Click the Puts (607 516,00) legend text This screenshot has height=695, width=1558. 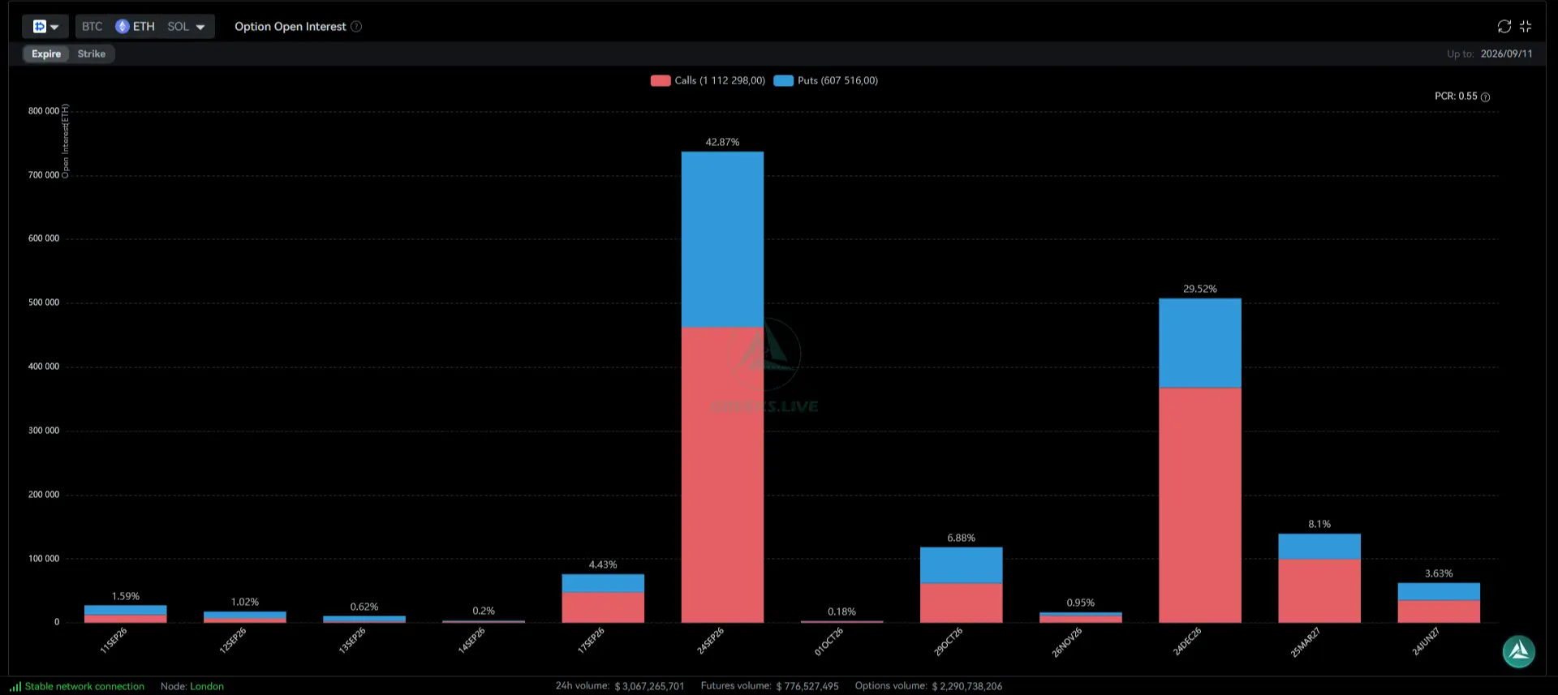coord(837,80)
